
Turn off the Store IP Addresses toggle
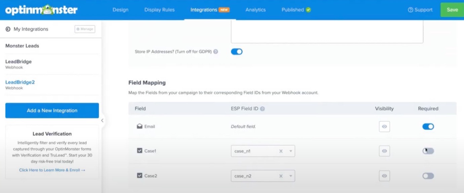click(x=237, y=52)
